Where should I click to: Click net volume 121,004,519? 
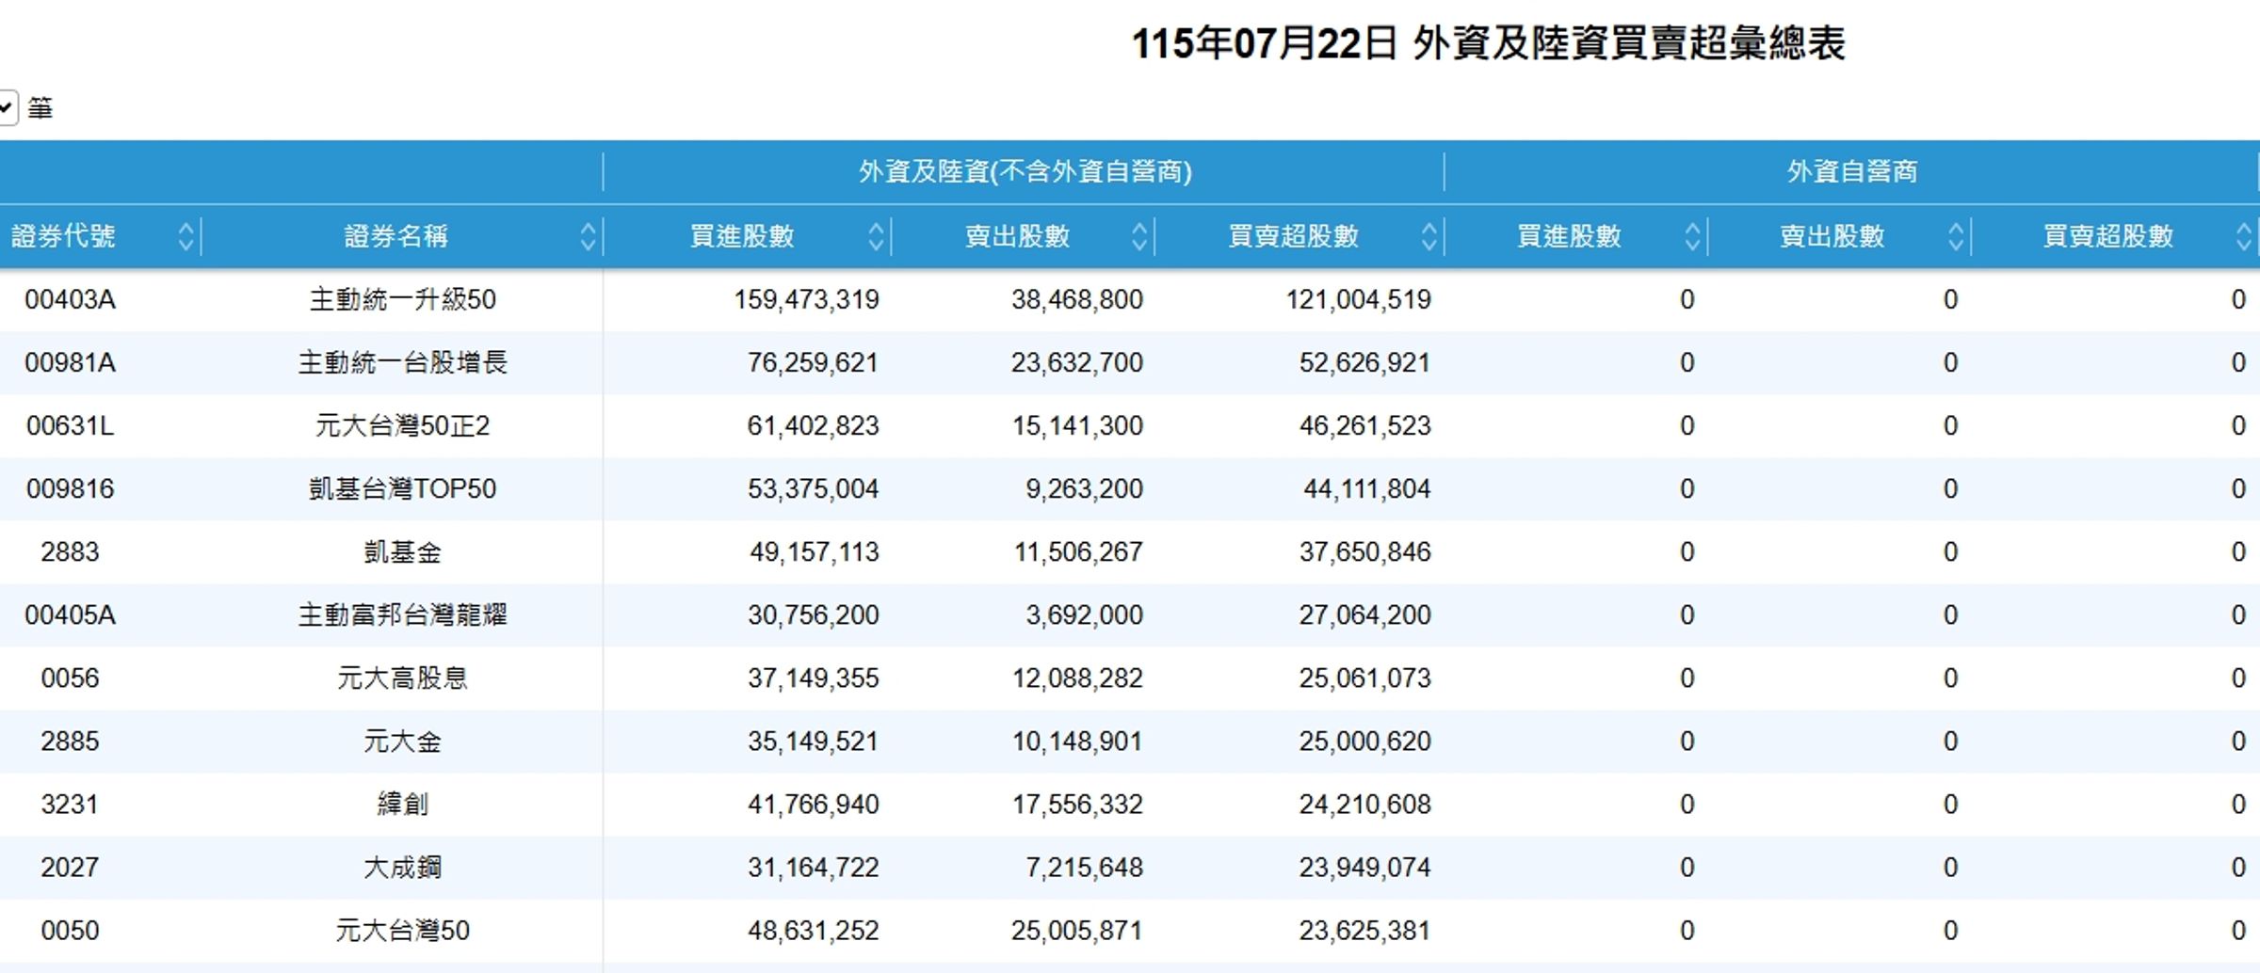point(1358,299)
